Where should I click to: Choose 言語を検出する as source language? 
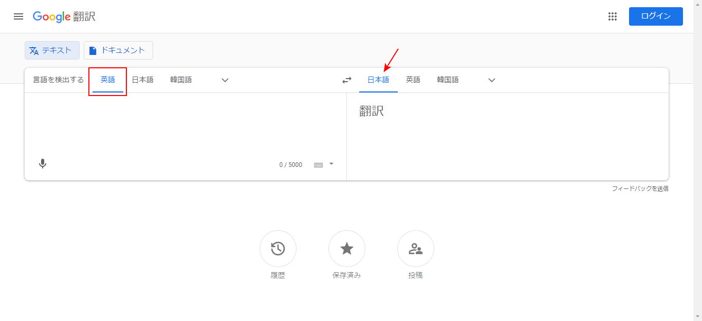[x=58, y=80]
